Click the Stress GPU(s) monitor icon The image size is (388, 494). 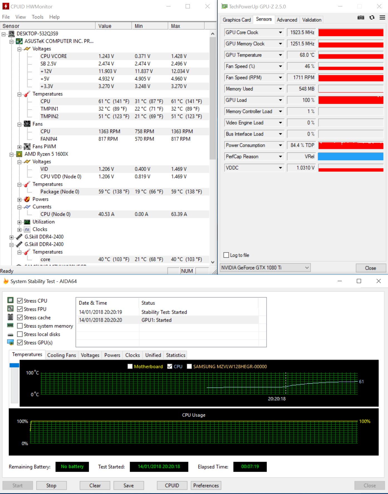(11, 342)
